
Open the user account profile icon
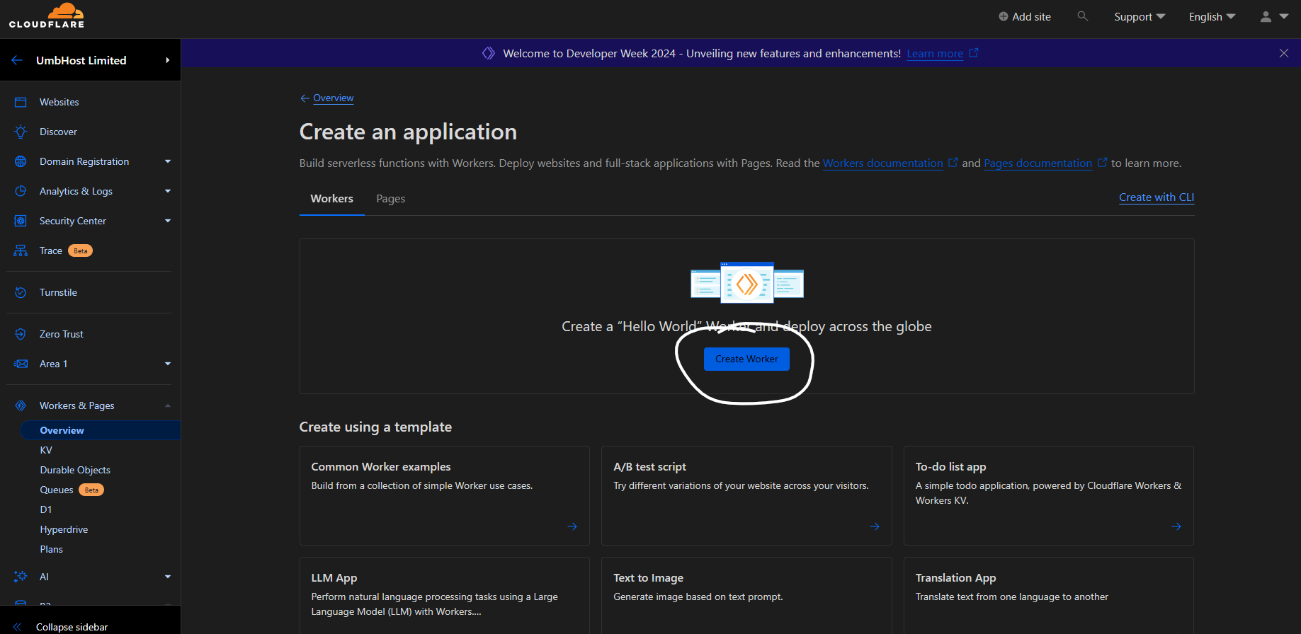point(1266,16)
